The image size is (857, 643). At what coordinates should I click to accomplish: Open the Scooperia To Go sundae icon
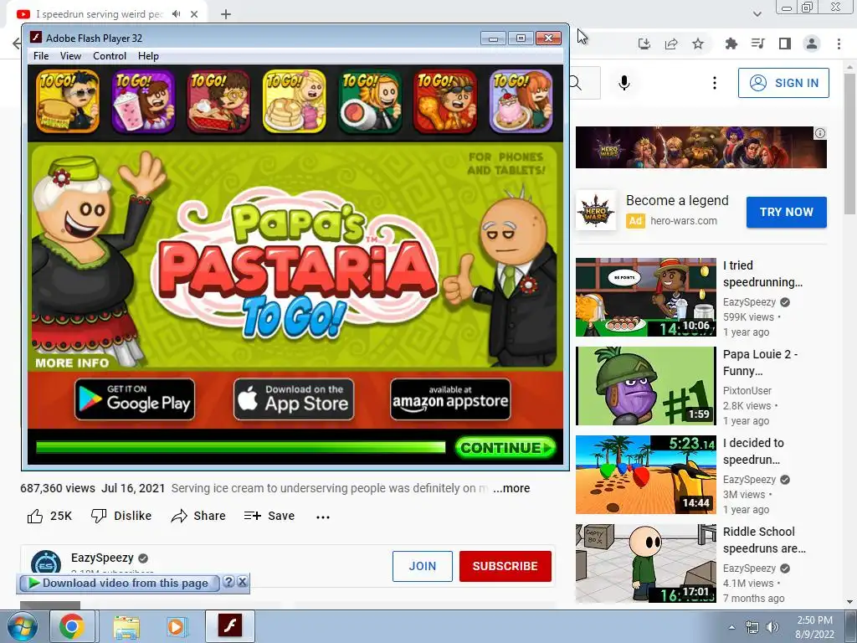pyautogui.click(x=521, y=101)
